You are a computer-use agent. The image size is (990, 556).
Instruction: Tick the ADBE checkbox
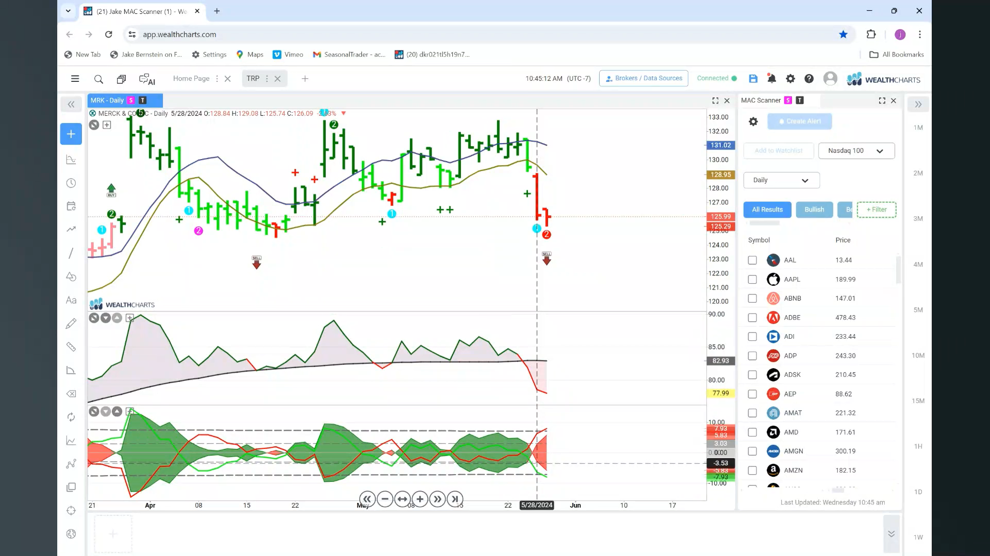pyautogui.click(x=752, y=318)
